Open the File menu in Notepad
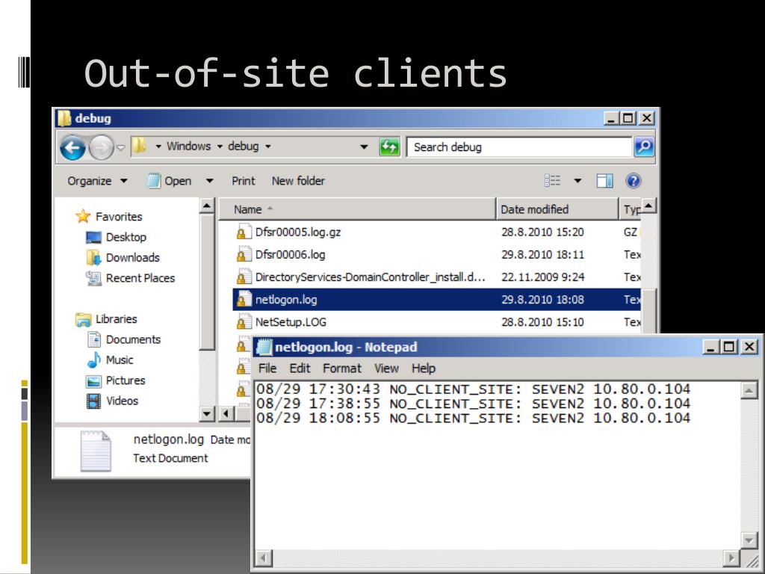The image size is (765, 574). [267, 368]
